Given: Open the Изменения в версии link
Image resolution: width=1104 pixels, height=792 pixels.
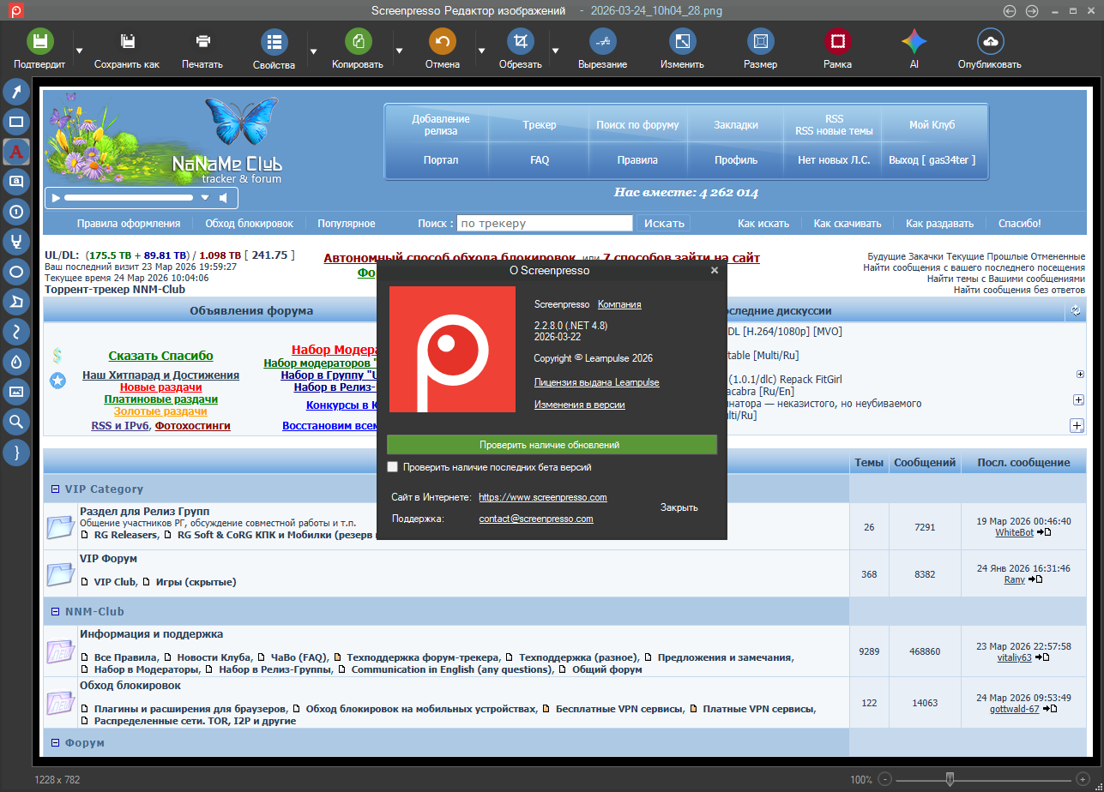Looking at the screenshot, I should (x=579, y=405).
